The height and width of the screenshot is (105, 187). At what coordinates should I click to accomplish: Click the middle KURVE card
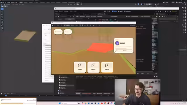coord(93,67)
